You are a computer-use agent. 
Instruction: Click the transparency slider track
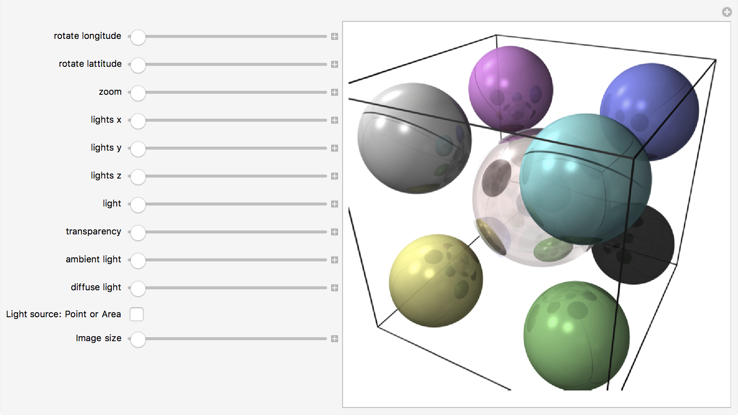coord(228,232)
